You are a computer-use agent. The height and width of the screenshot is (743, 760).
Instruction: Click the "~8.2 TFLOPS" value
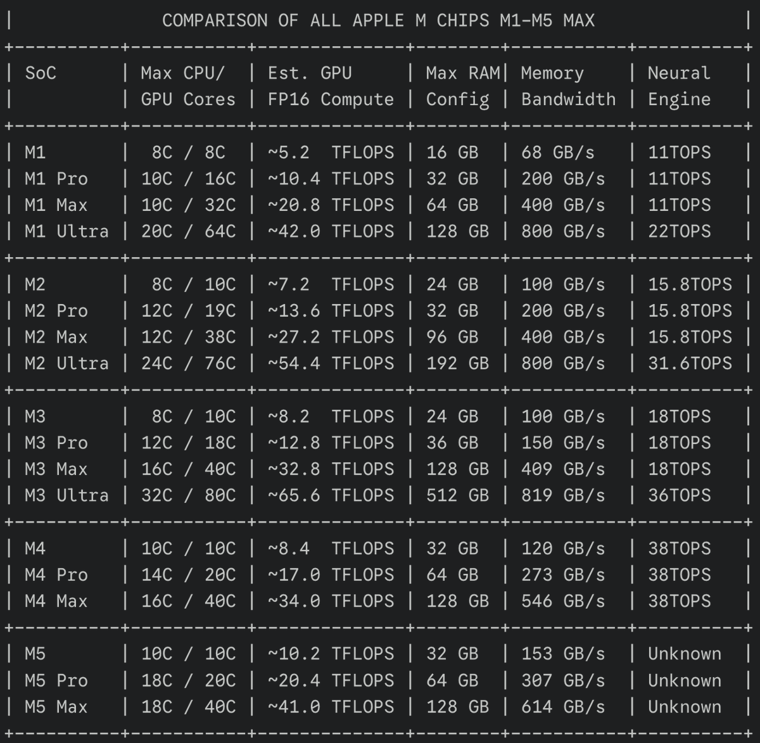pos(331,416)
